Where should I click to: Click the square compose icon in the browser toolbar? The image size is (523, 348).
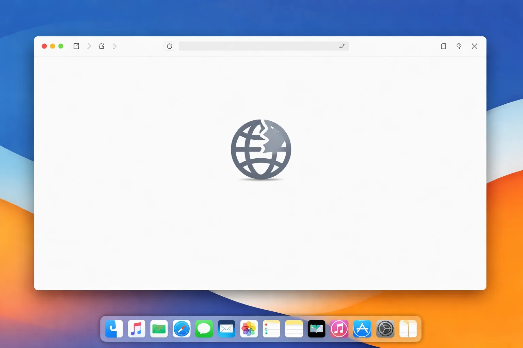[x=76, y=46]
